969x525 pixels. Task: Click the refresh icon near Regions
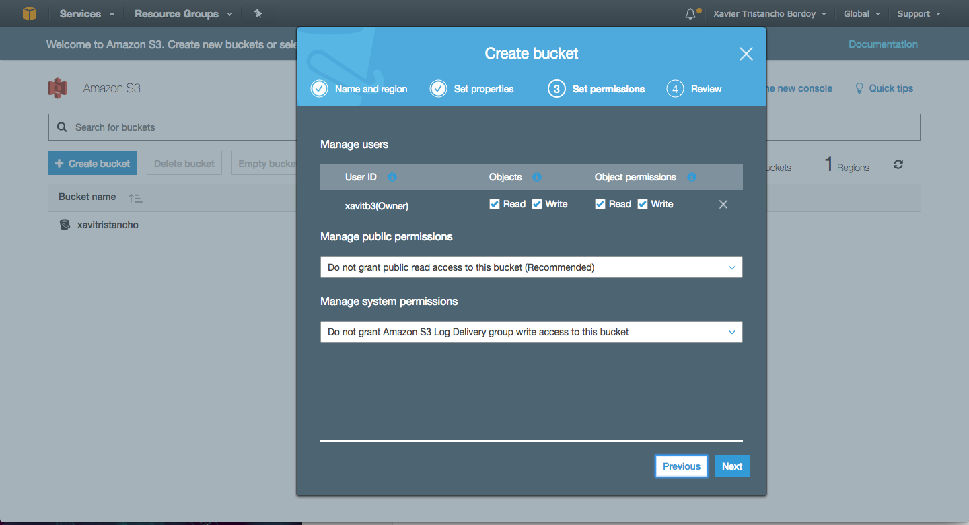pos(898,164)
